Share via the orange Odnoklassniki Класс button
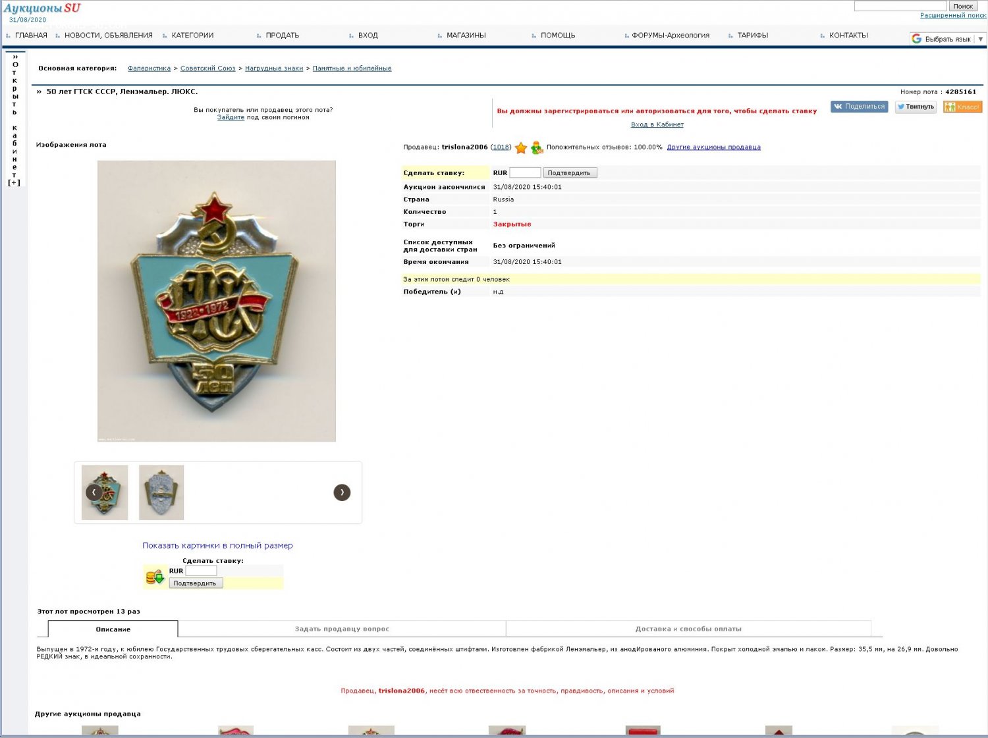 point(962,107)
